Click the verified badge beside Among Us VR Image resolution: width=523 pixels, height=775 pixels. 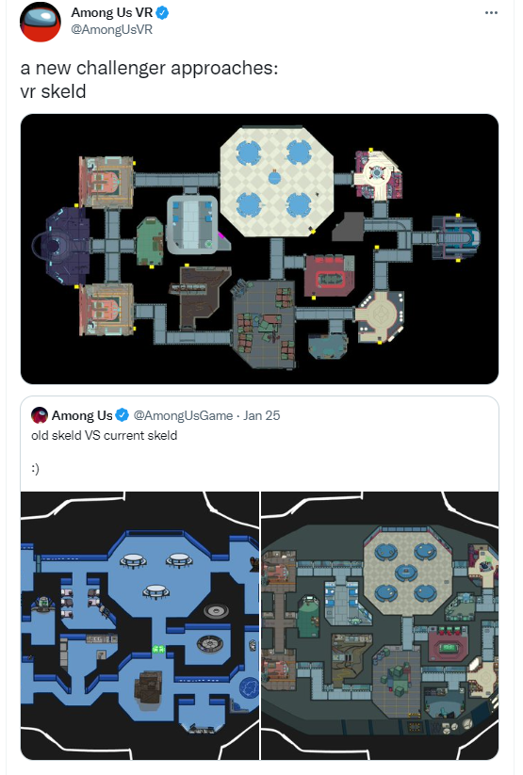(x=163, y=13)
